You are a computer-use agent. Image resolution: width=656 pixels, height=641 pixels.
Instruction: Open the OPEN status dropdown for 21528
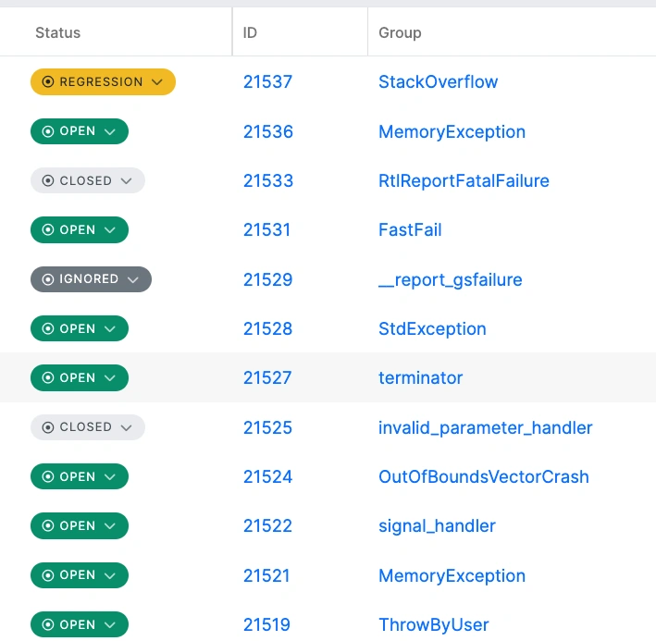click(80, 328)
